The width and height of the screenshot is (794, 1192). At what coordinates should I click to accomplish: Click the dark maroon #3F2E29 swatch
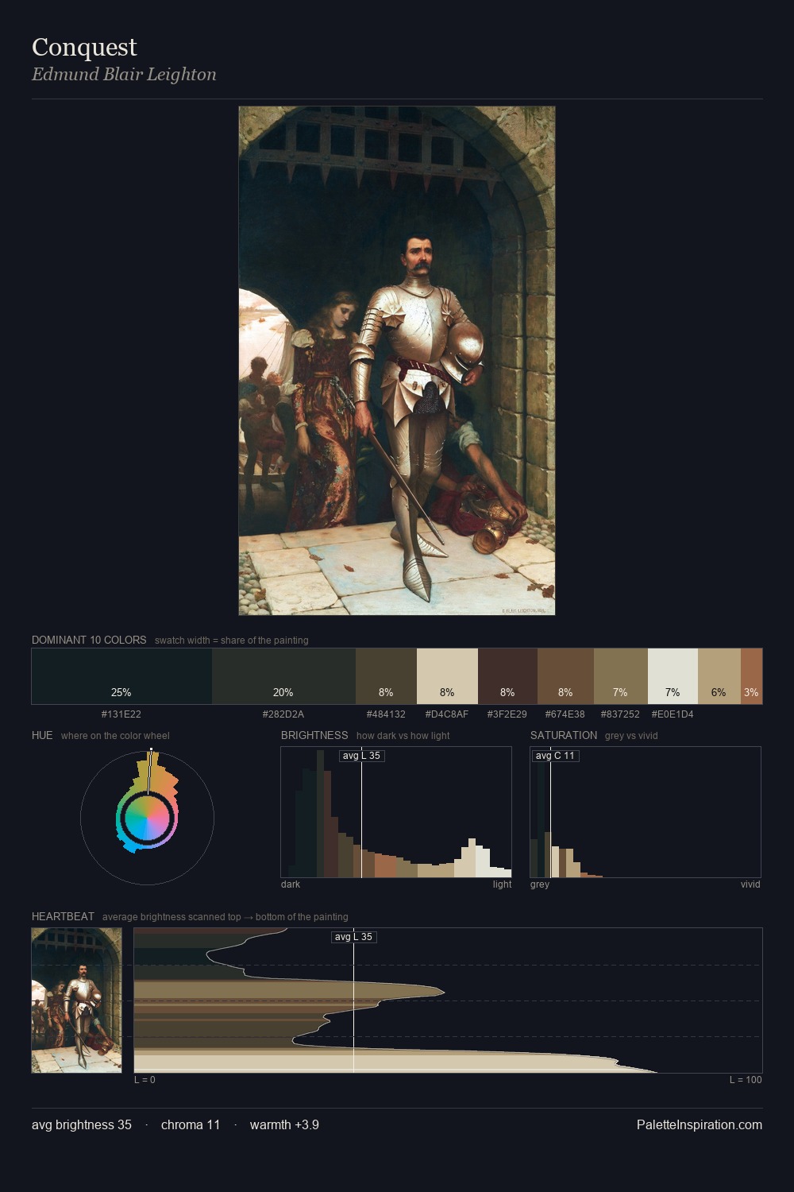[507, 676]
